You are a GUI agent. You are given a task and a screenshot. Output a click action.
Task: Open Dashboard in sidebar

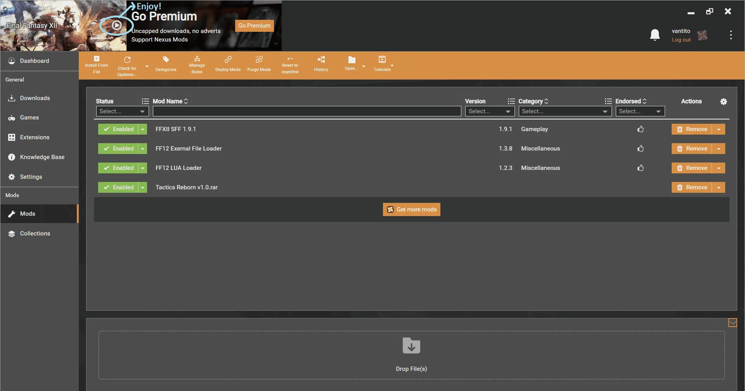[x=39, y=61]
